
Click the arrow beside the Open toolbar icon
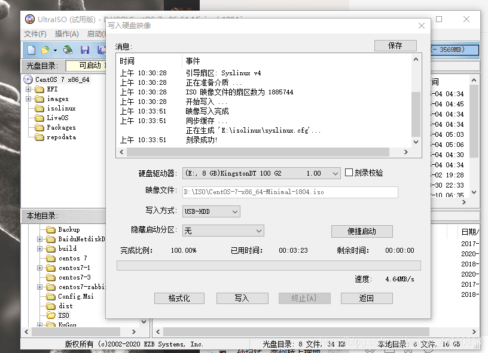point(55,50)
